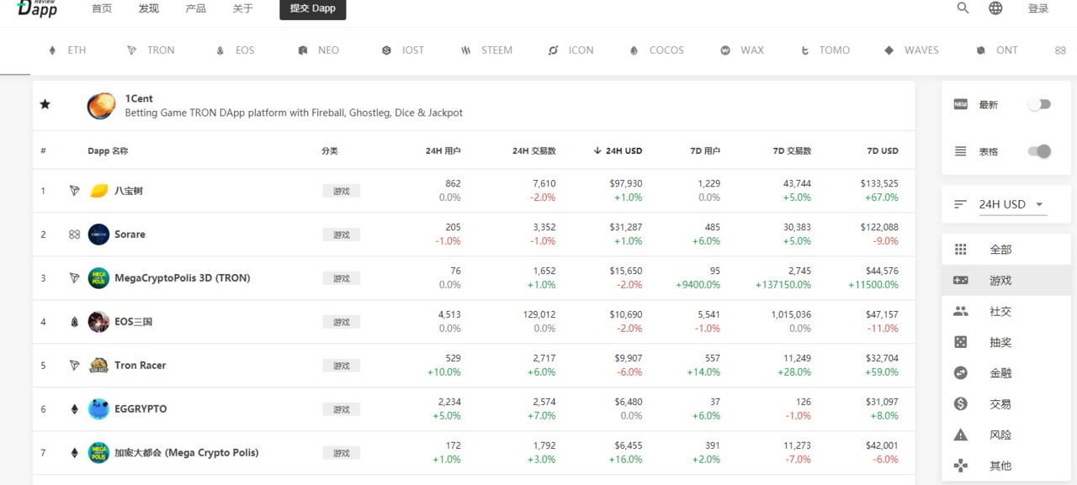Select the IOST chain tab
Screen dimensions: 1077x485
403,50
